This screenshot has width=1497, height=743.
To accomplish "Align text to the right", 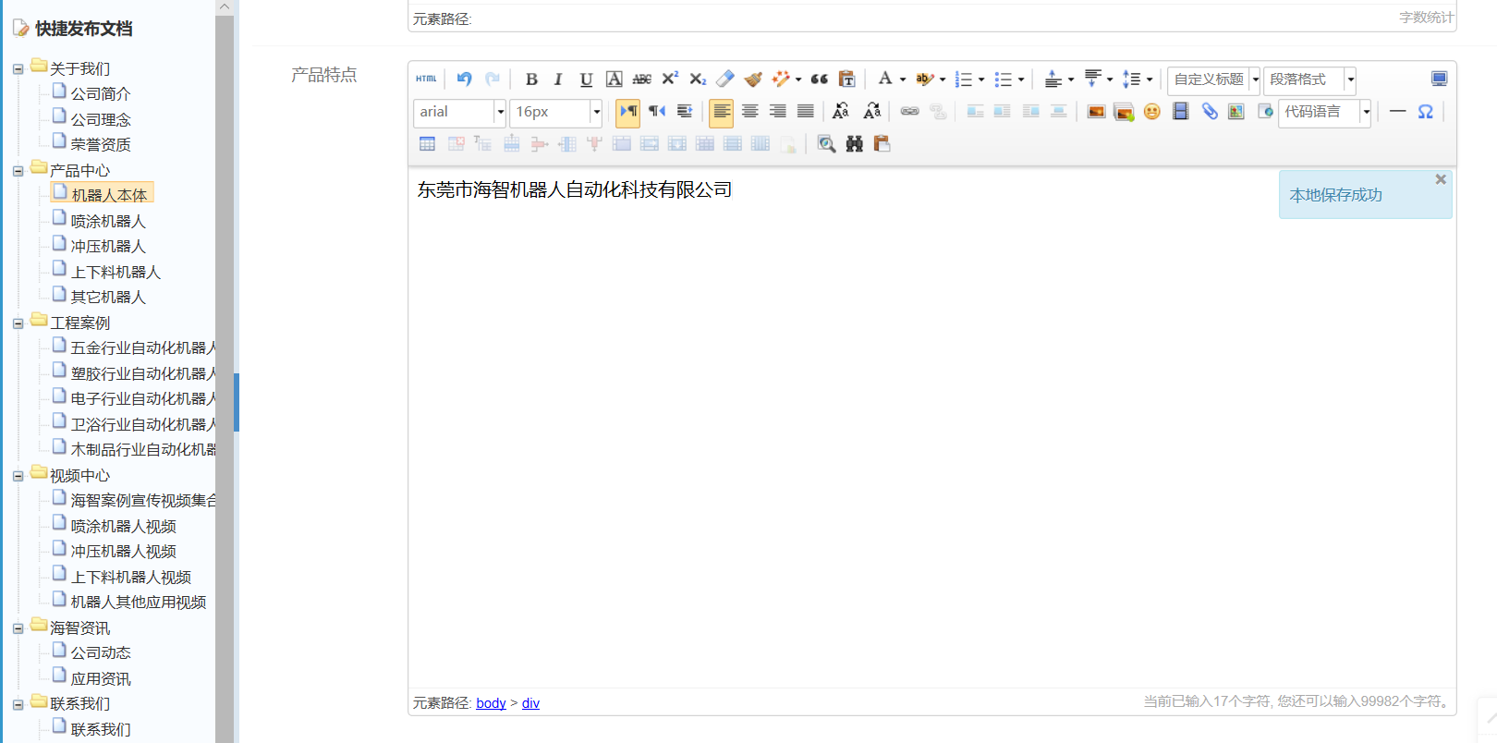I will 778,112.
